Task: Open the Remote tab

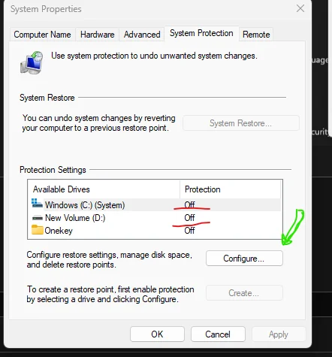Action: pyautogui.click(x=256, y=35)
